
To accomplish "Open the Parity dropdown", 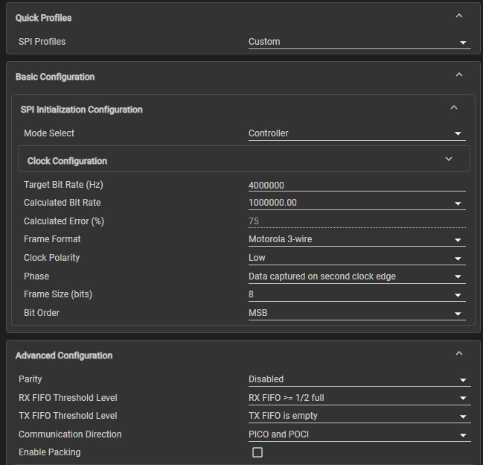I will [359, 380].
